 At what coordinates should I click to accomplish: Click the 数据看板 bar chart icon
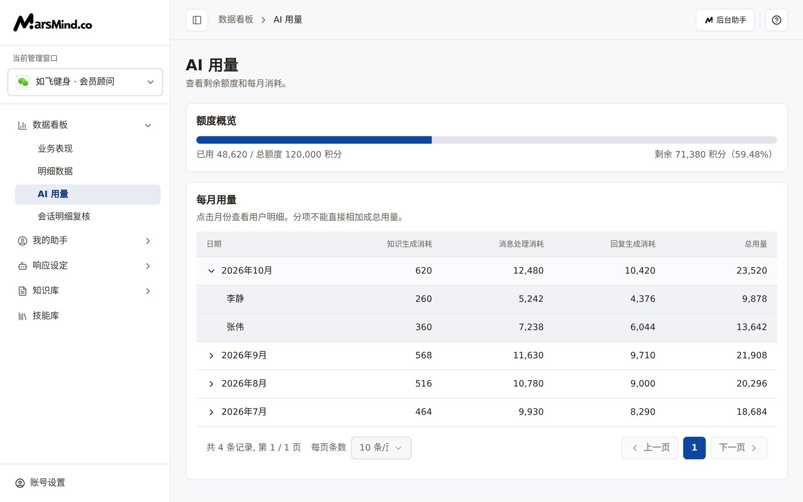(x=23, y=125)
